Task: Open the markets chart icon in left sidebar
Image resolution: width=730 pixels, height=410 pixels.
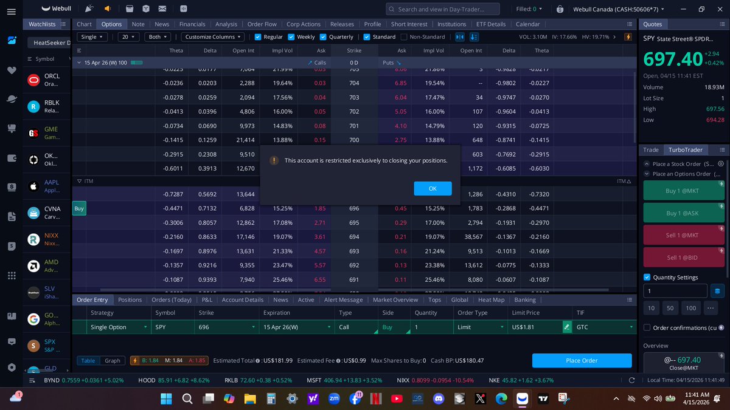Action: tap(12, 41)
